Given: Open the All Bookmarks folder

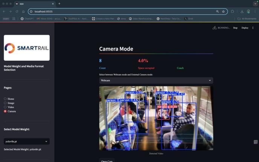Looking at the screenshot, I should (x=247, y=19).
